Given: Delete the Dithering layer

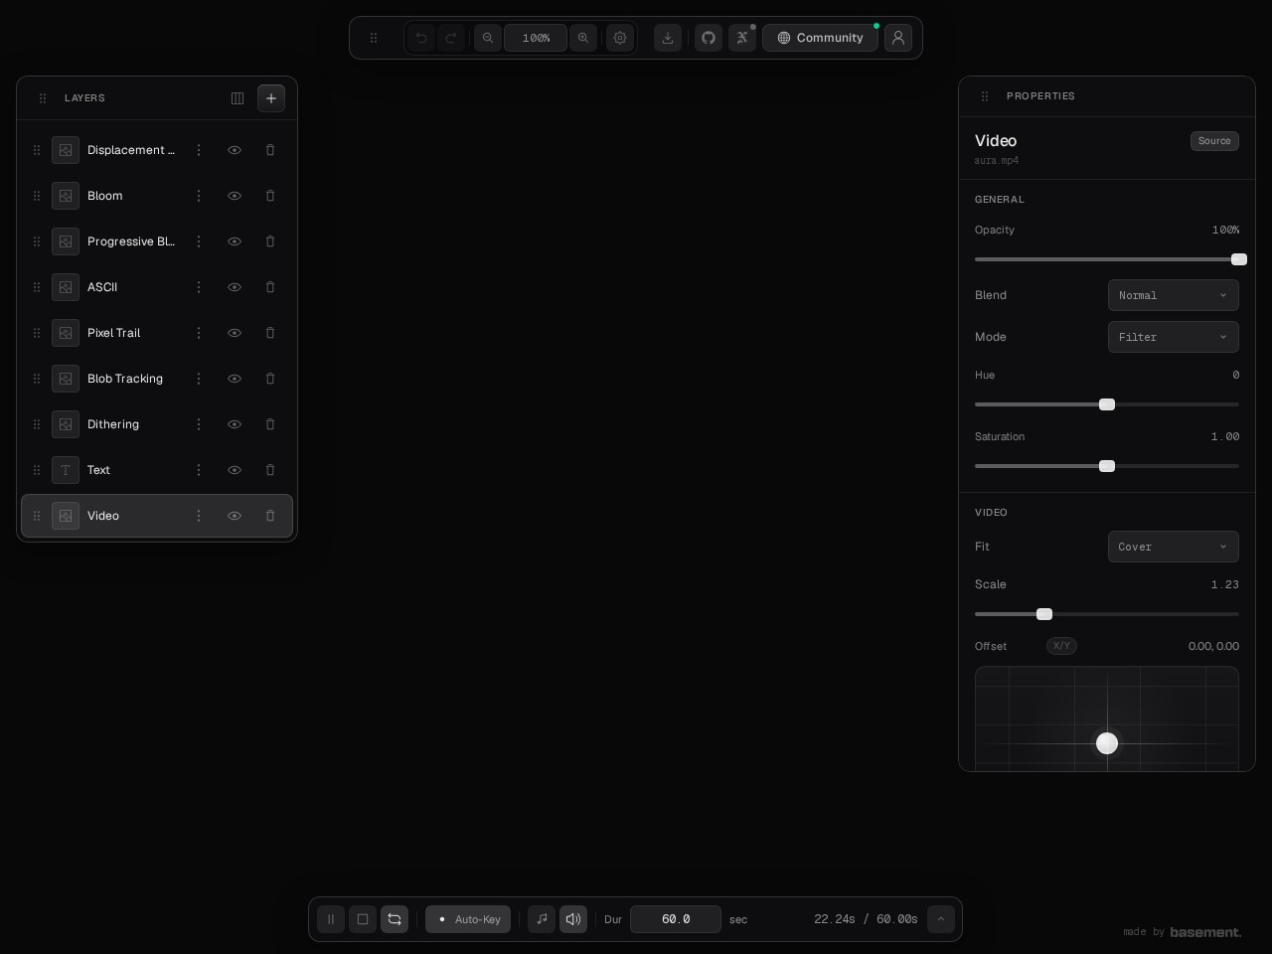Looking at the screenshot, I should 270,424.
